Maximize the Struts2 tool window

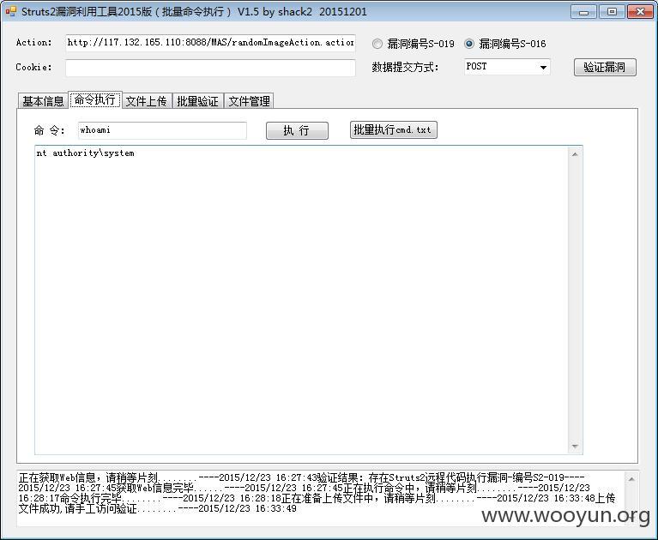(612, 11)
